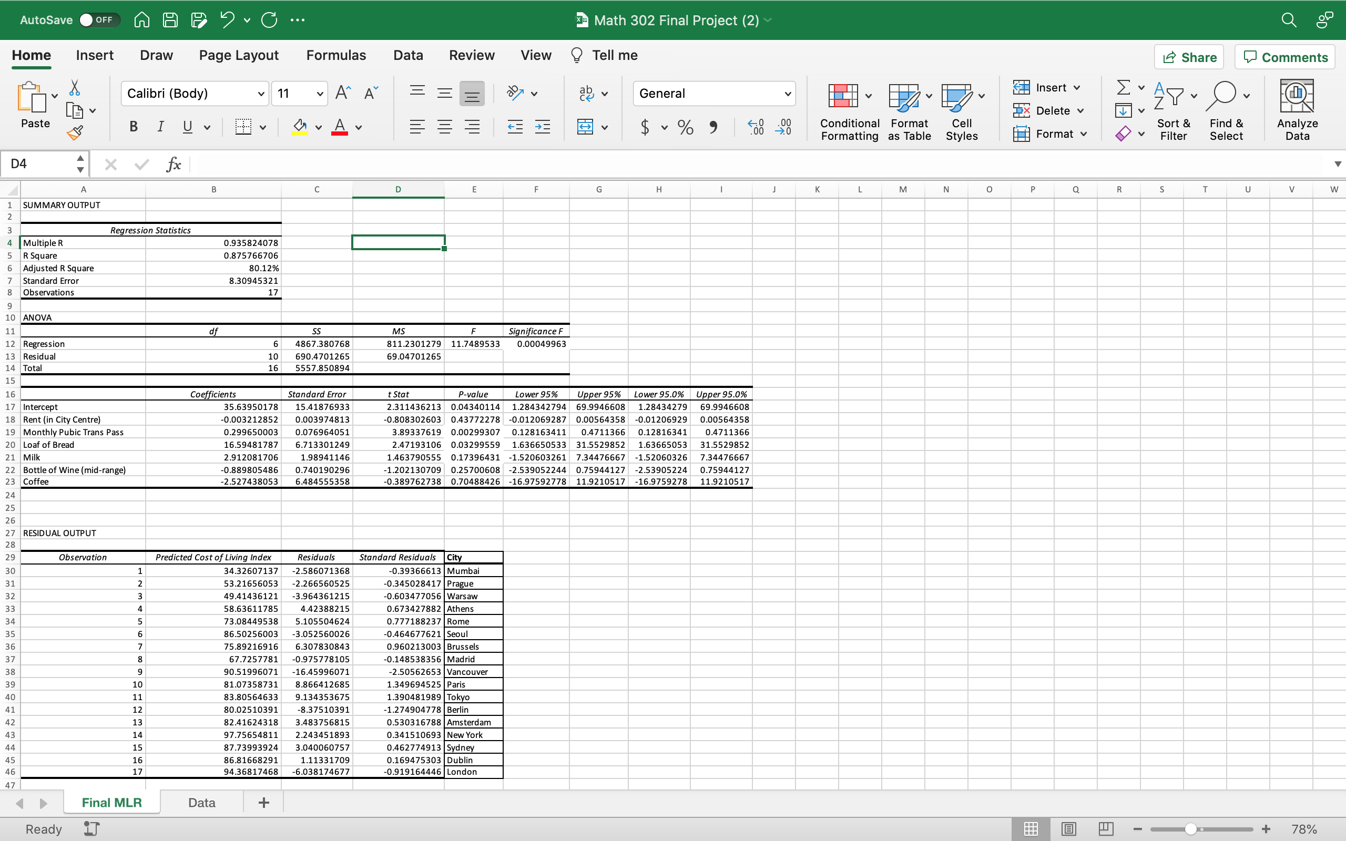This screenshot has width=1346, height=841.
Task: Open the Calibri font name dropdown
Action: (261, 94)
